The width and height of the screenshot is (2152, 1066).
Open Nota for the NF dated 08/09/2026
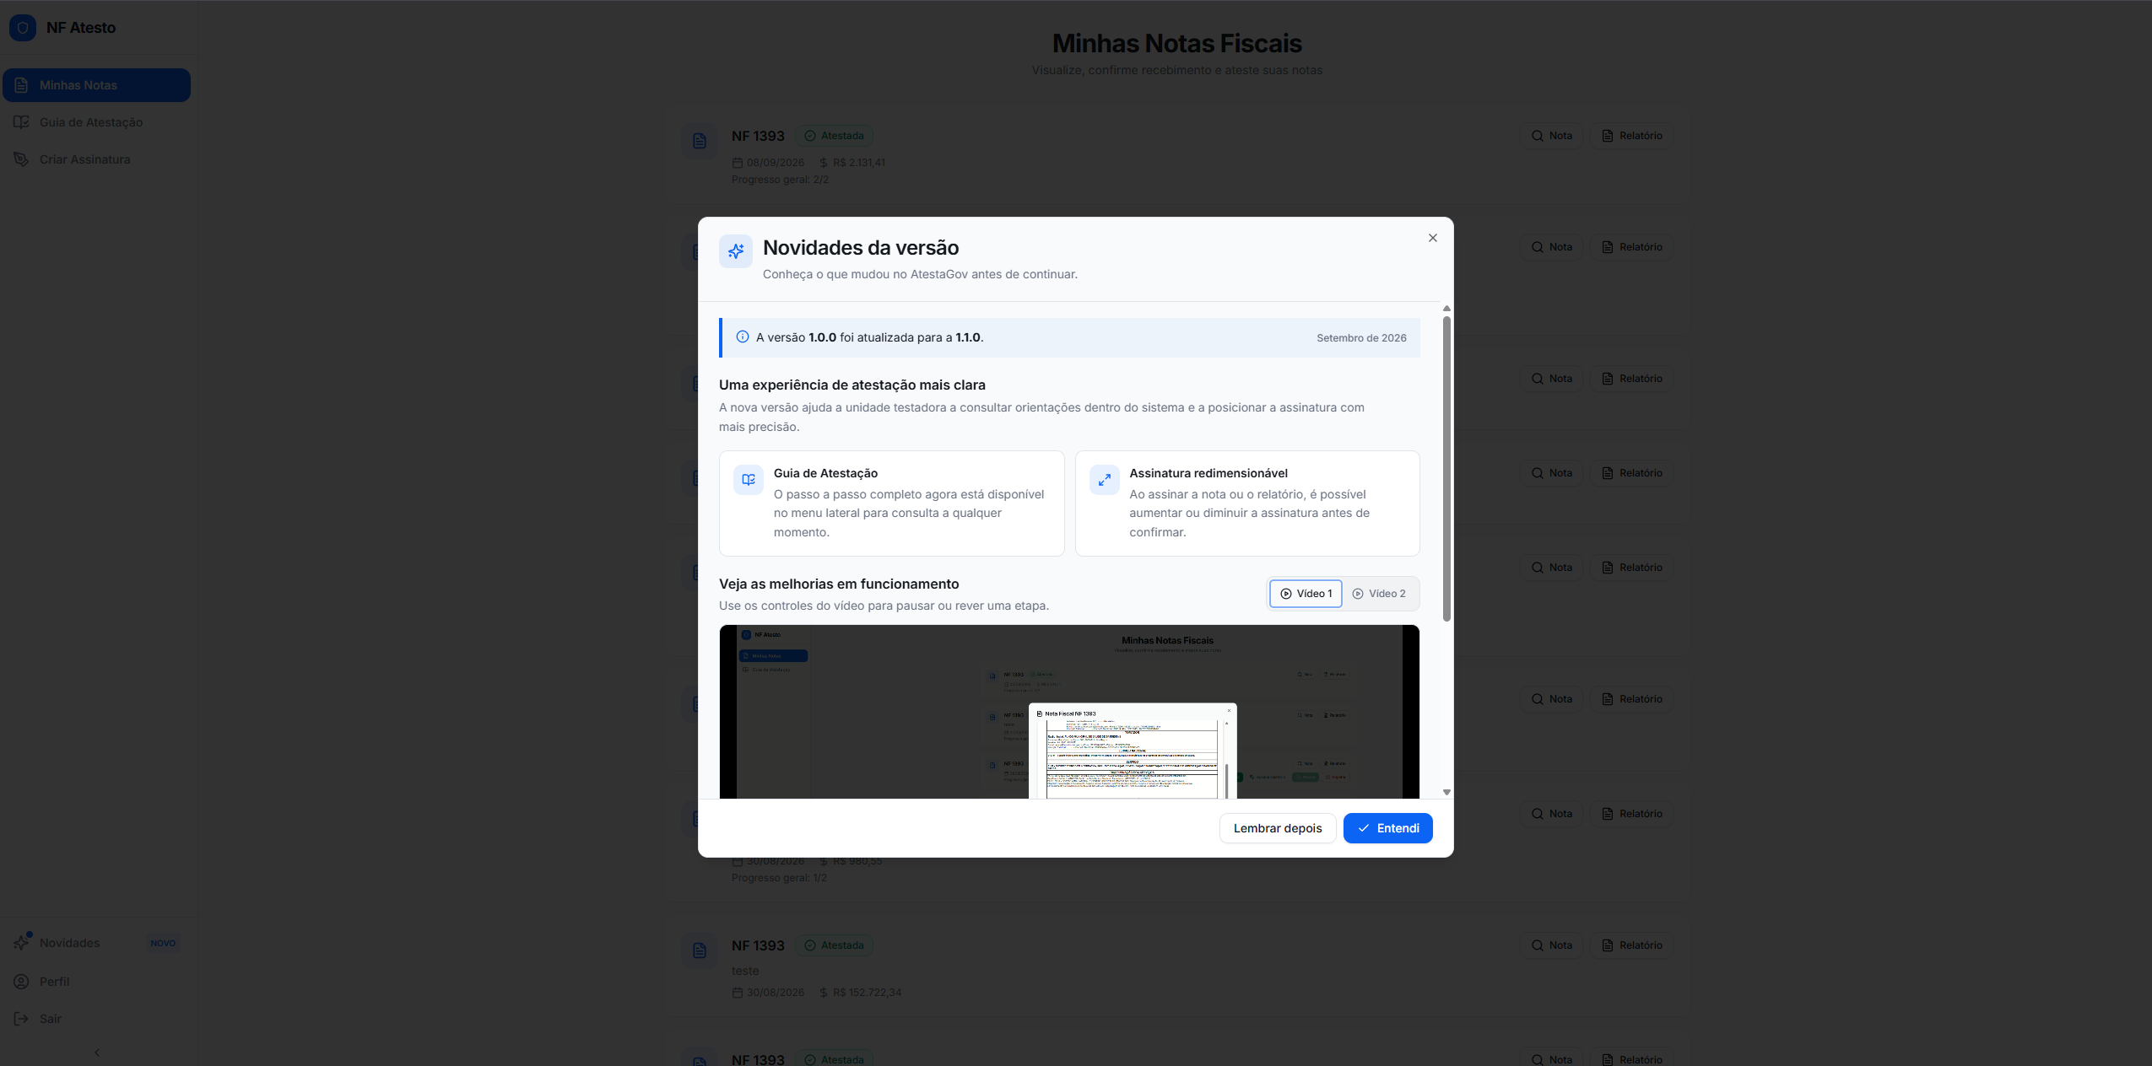[x=1551, y=136]
